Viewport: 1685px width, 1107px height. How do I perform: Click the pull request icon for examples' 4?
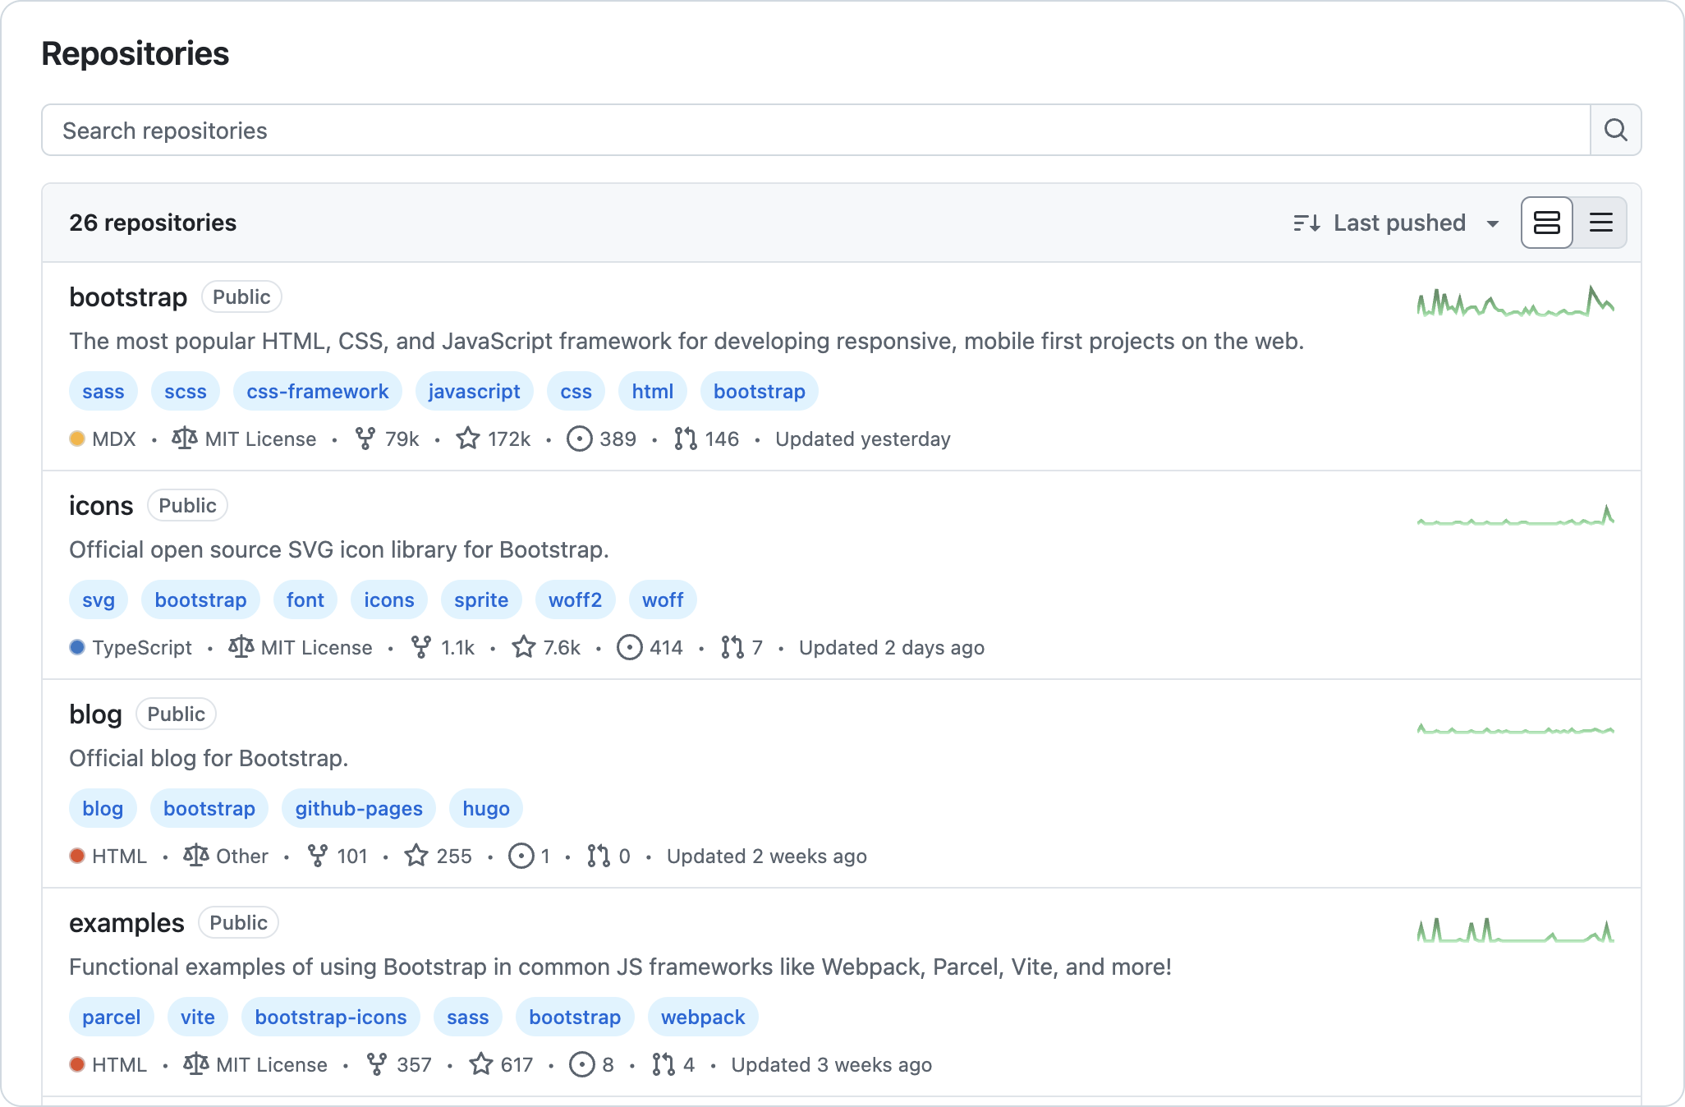(x=663, y=1064)
